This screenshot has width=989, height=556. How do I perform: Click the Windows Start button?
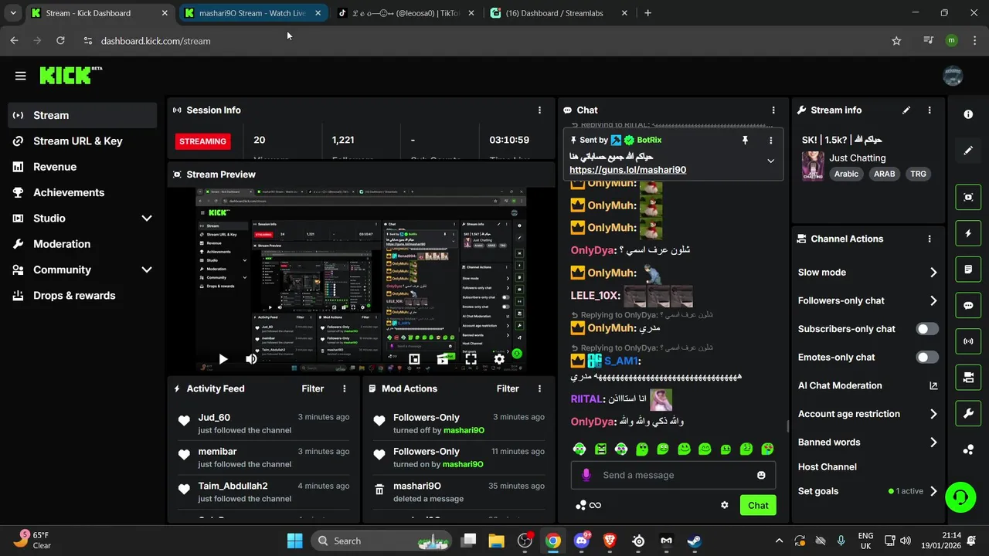[x=295, y=541]
